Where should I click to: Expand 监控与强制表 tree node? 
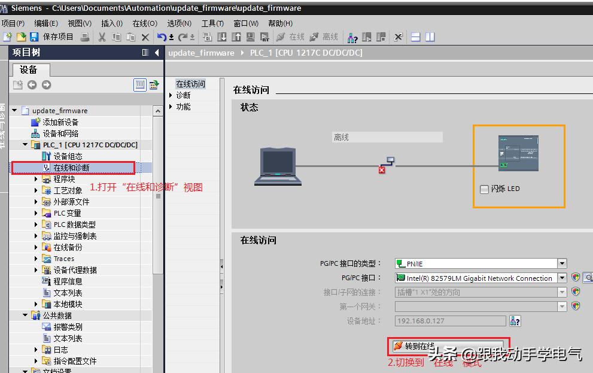[36, 236]
